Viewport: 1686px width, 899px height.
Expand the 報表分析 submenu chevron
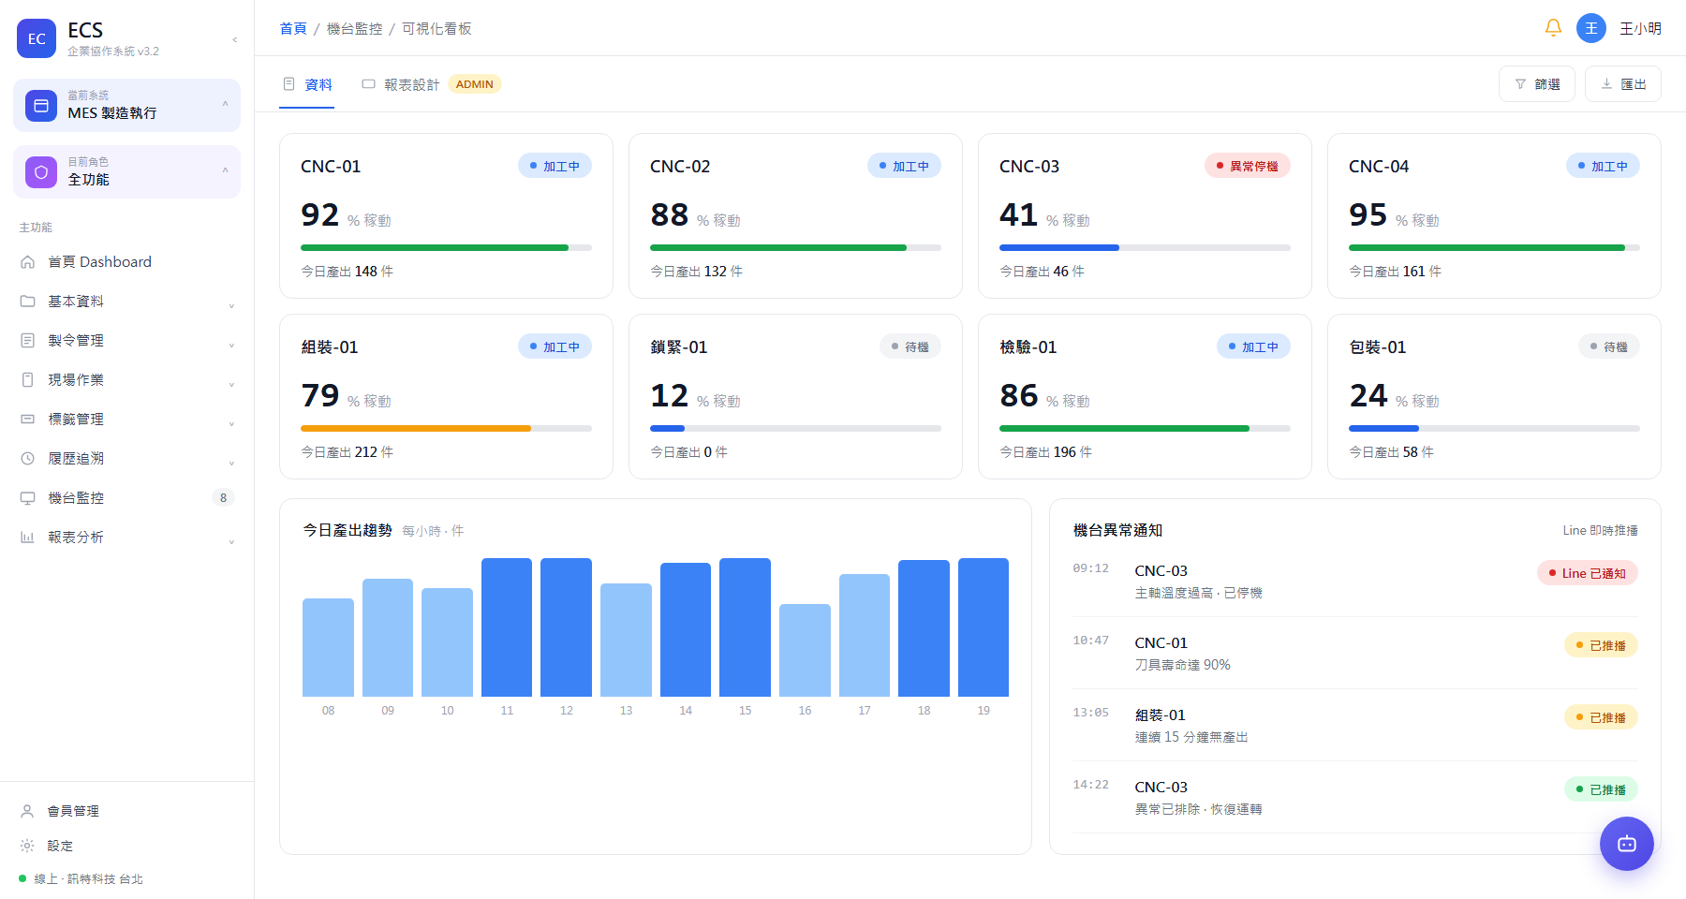[x=231, y=541]
